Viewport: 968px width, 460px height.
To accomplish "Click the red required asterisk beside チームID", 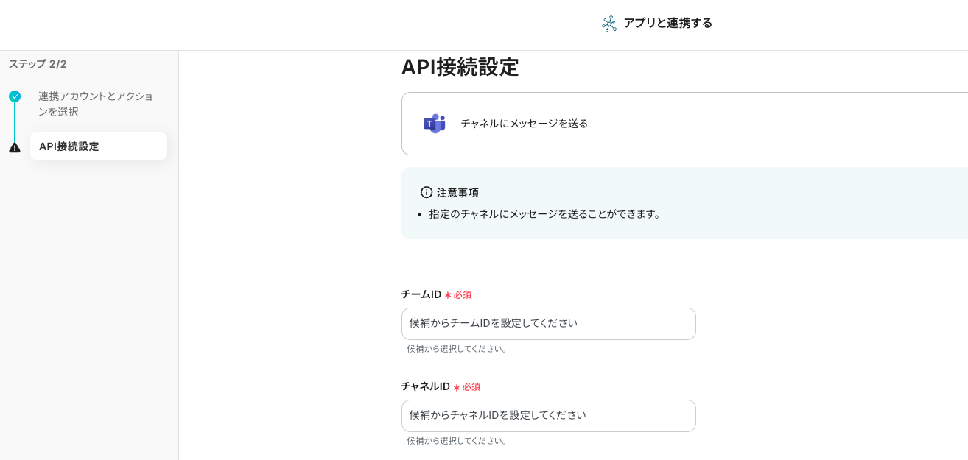I will click(x=448, y=295).
